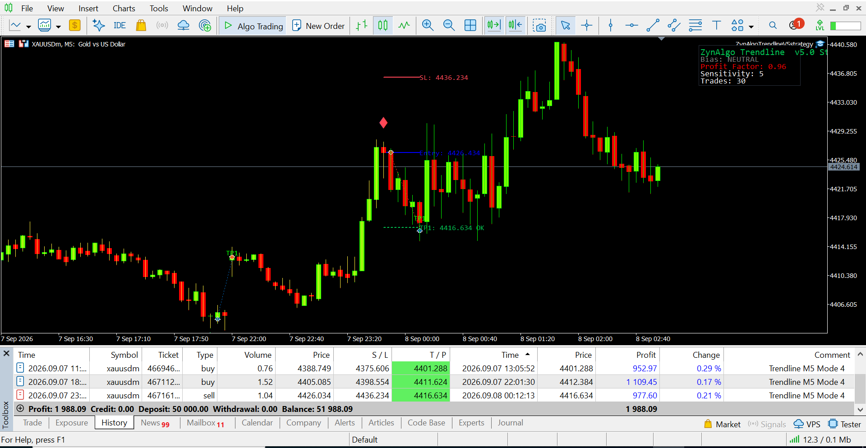866x448 pixels.
Task: Expand the shapes objects dropdown arrow
Action: point(751,27)
